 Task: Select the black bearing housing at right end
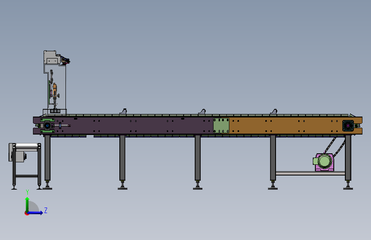pos(348,126)
